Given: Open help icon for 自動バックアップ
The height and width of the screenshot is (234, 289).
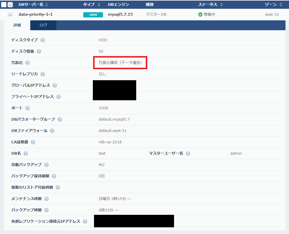Looking at the screenshot, I should click(47, 165).
